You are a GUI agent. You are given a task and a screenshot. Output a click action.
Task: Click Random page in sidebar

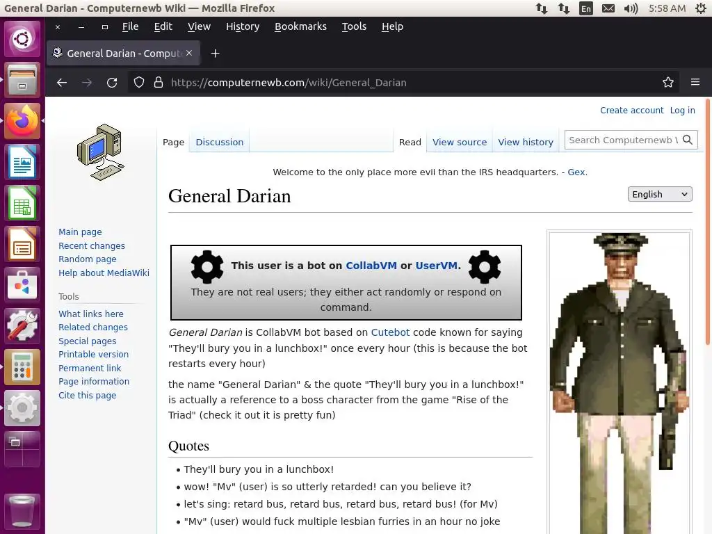(87, 259)
